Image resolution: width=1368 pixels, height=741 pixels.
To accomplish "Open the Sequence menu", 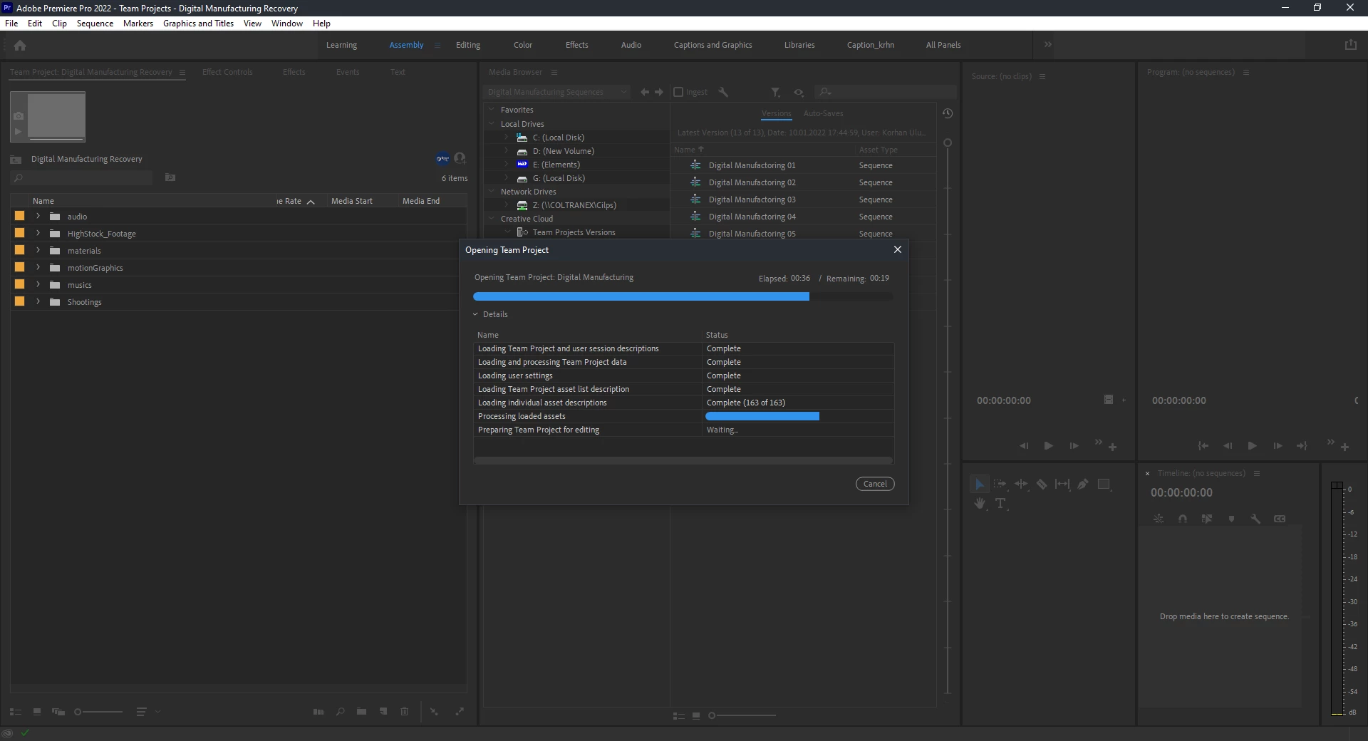I will point(95,24).
